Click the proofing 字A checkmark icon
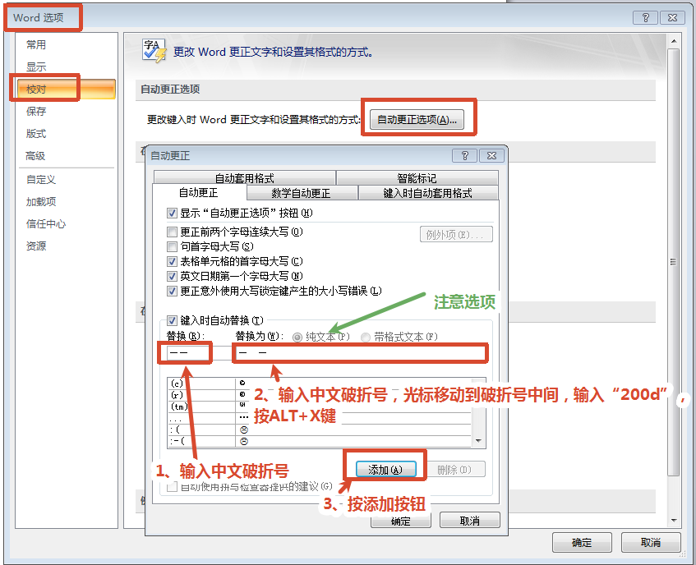Viewport: 696px width, 565px height. pyautogui.click(x=154, y=51)
